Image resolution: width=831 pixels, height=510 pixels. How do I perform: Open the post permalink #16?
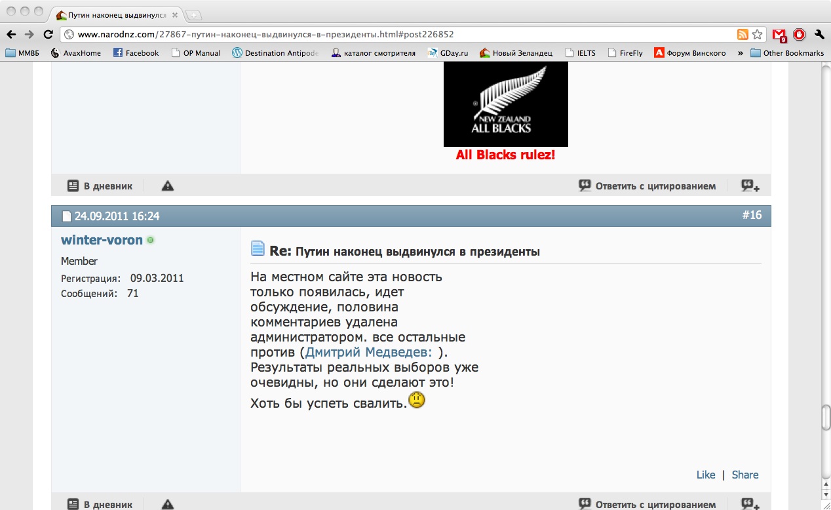pos(752,215)
